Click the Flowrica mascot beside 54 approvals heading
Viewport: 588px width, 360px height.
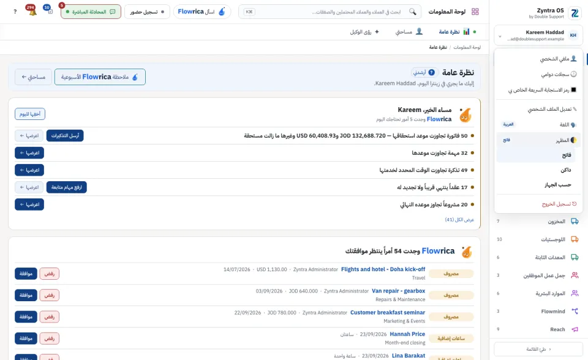coord(467,252)
